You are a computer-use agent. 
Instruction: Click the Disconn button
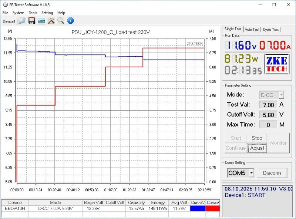pyautogui.click(x=272, y=173)
